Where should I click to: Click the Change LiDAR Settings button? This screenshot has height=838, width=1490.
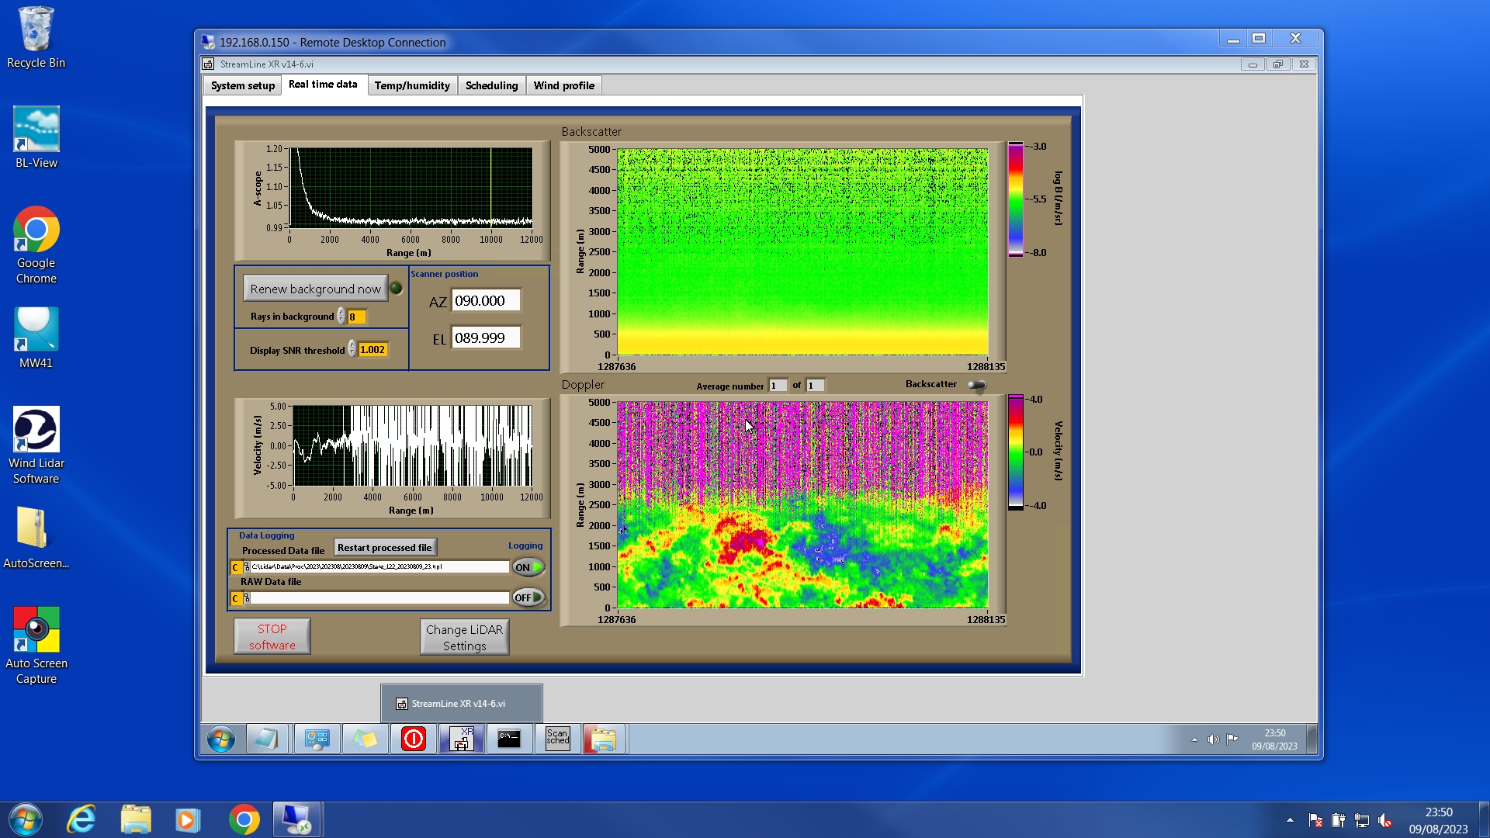pyautogui.click(x=464, y=637)
